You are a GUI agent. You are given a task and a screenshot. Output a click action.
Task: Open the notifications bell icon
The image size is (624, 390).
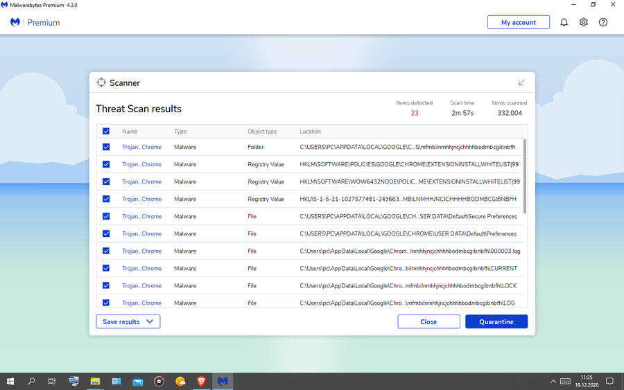point(564,22)
